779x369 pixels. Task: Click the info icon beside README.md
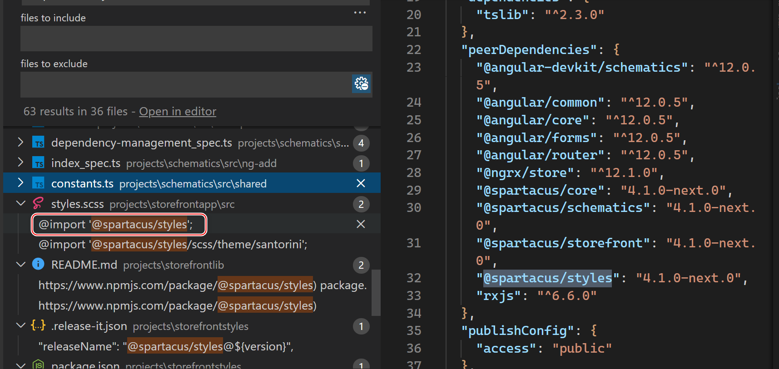coord(38,264)
